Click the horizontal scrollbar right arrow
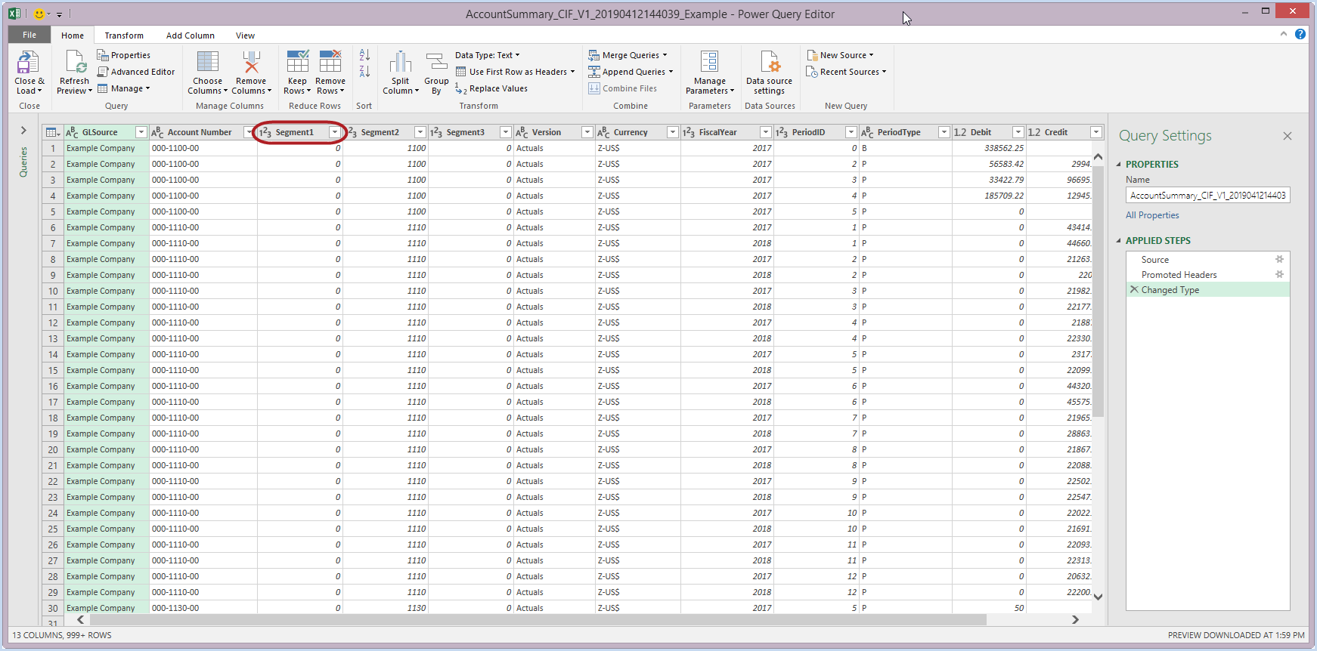 click(1075, 619)
